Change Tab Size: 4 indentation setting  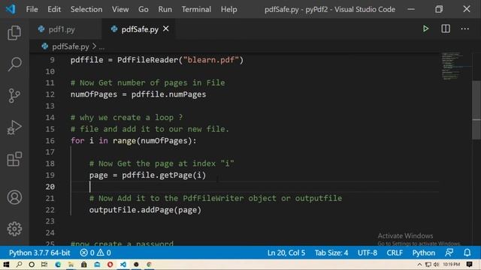tap(331, 253)
